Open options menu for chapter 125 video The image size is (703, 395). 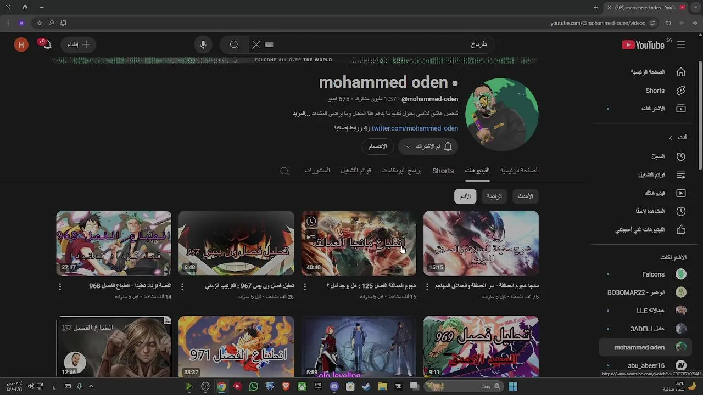coord(305,286)
